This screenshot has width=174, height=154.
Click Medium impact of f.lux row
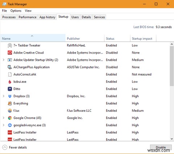[138, 111]
